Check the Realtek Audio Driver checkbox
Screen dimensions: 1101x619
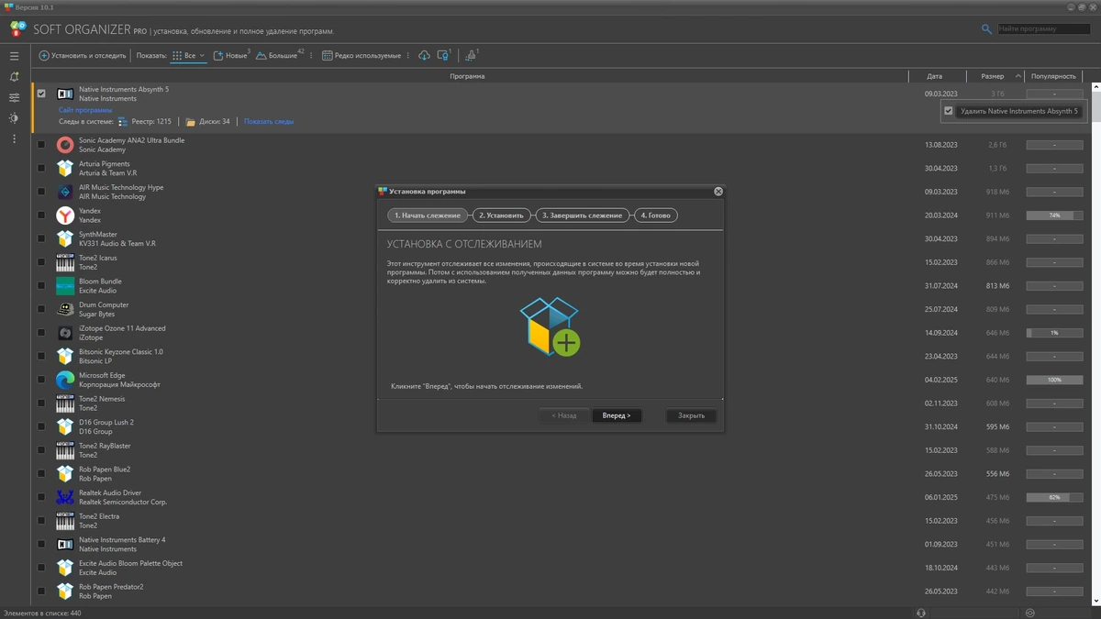coord(40,497)
